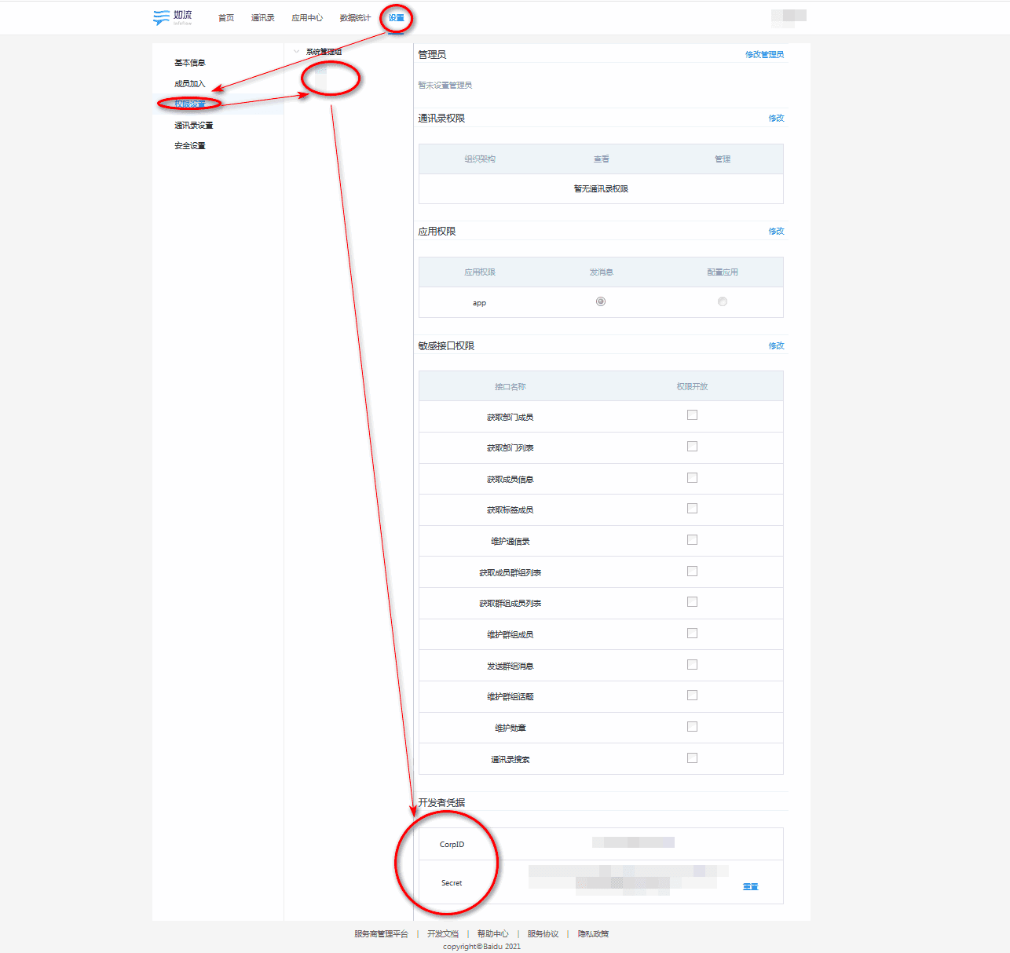Open the 开发文档 footer link
The height and width of the screenshot is (953, 1010).
click(443, 934)
